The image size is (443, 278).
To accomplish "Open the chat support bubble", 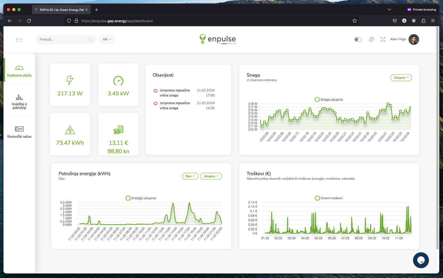I will tap(421, 260).
